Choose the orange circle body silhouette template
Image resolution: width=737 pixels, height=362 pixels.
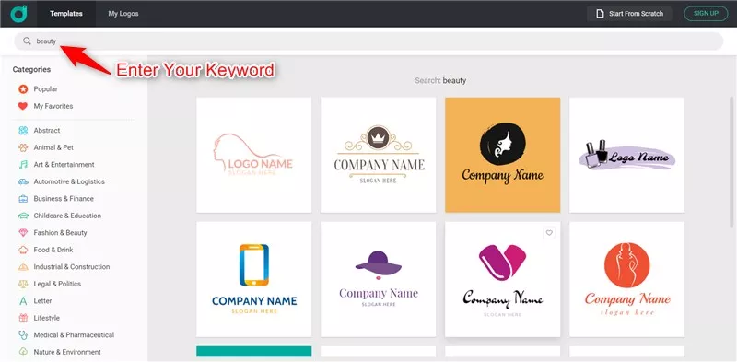[x=627, y=279]
